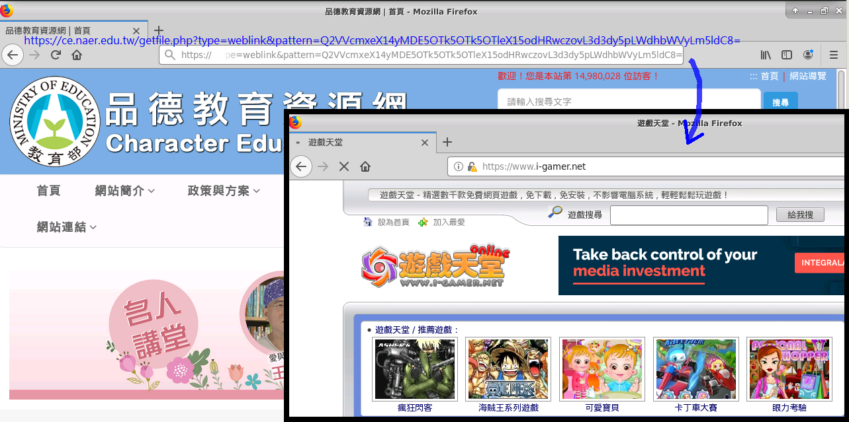Open 卡丁車大賽 game thumbnail

click(696, 369)
